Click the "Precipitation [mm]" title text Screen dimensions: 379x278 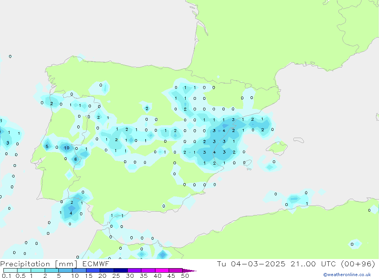[39, 264]
